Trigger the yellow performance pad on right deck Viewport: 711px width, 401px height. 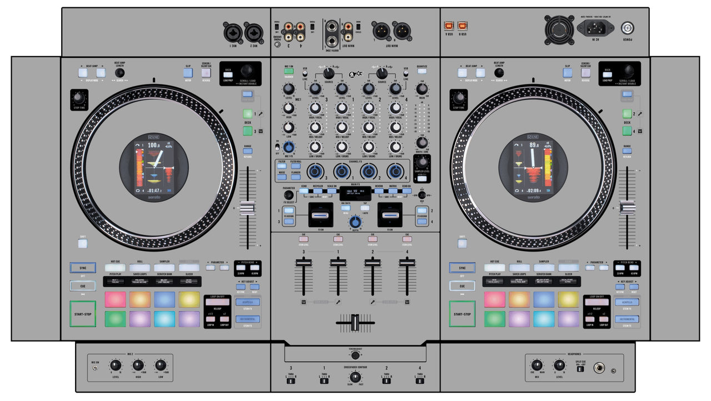[569, 299]
